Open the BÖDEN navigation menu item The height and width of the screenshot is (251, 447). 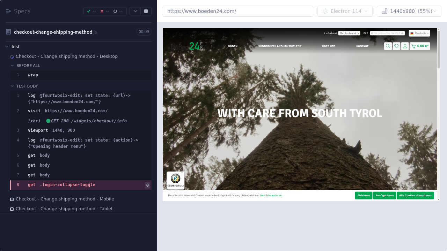(x=233, y=46)
